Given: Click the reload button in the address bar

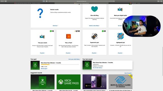Looking at the screenshot, I should tap(114, 1).
